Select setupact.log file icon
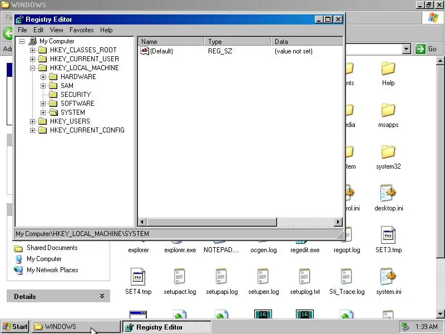The width and height of the screenshot is (445, 334). (x=179, y=276)
